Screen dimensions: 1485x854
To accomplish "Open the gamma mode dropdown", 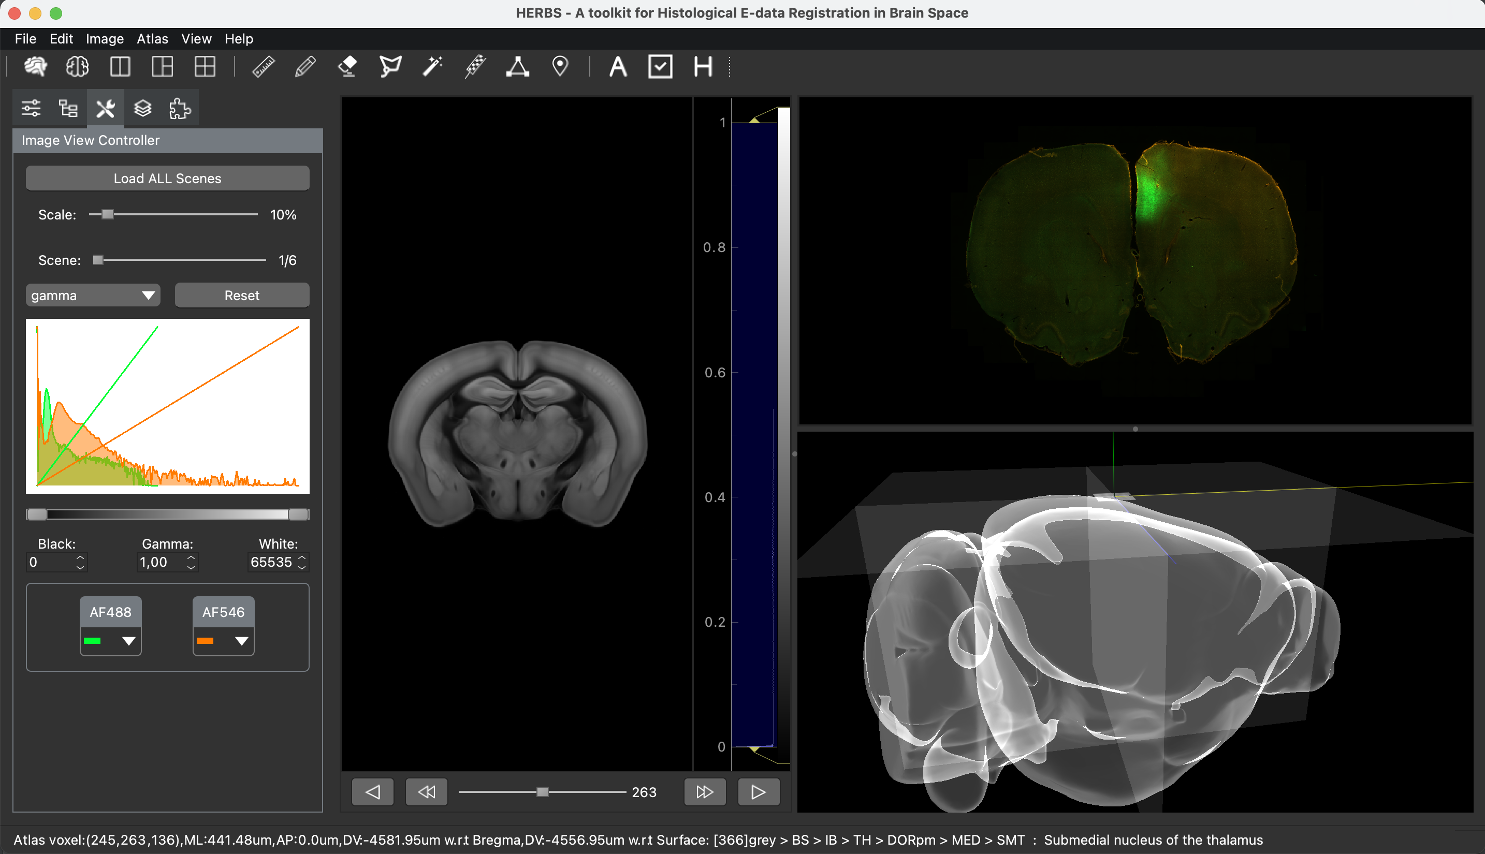I will [93, 296].
